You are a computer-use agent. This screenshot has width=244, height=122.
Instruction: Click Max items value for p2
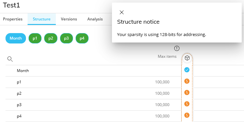pyautogui.click(x=162, y=93)
